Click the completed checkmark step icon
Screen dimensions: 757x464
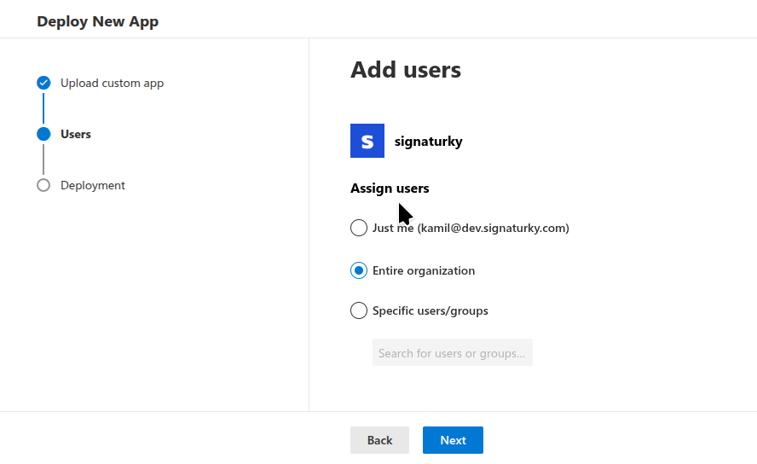coord(43,83)
